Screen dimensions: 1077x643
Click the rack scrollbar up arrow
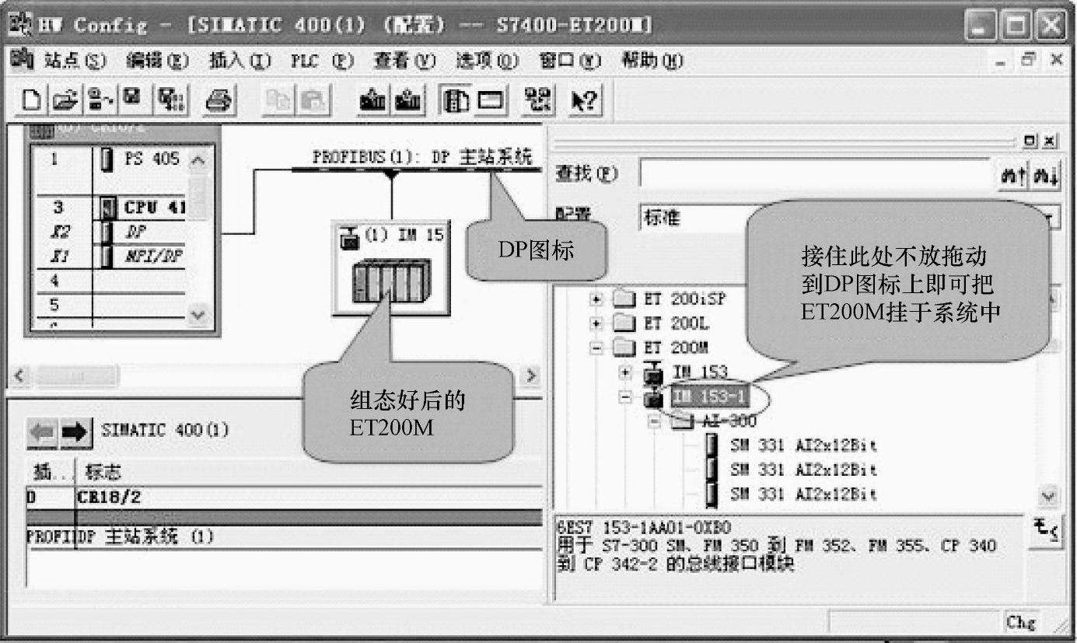point(198,161)
